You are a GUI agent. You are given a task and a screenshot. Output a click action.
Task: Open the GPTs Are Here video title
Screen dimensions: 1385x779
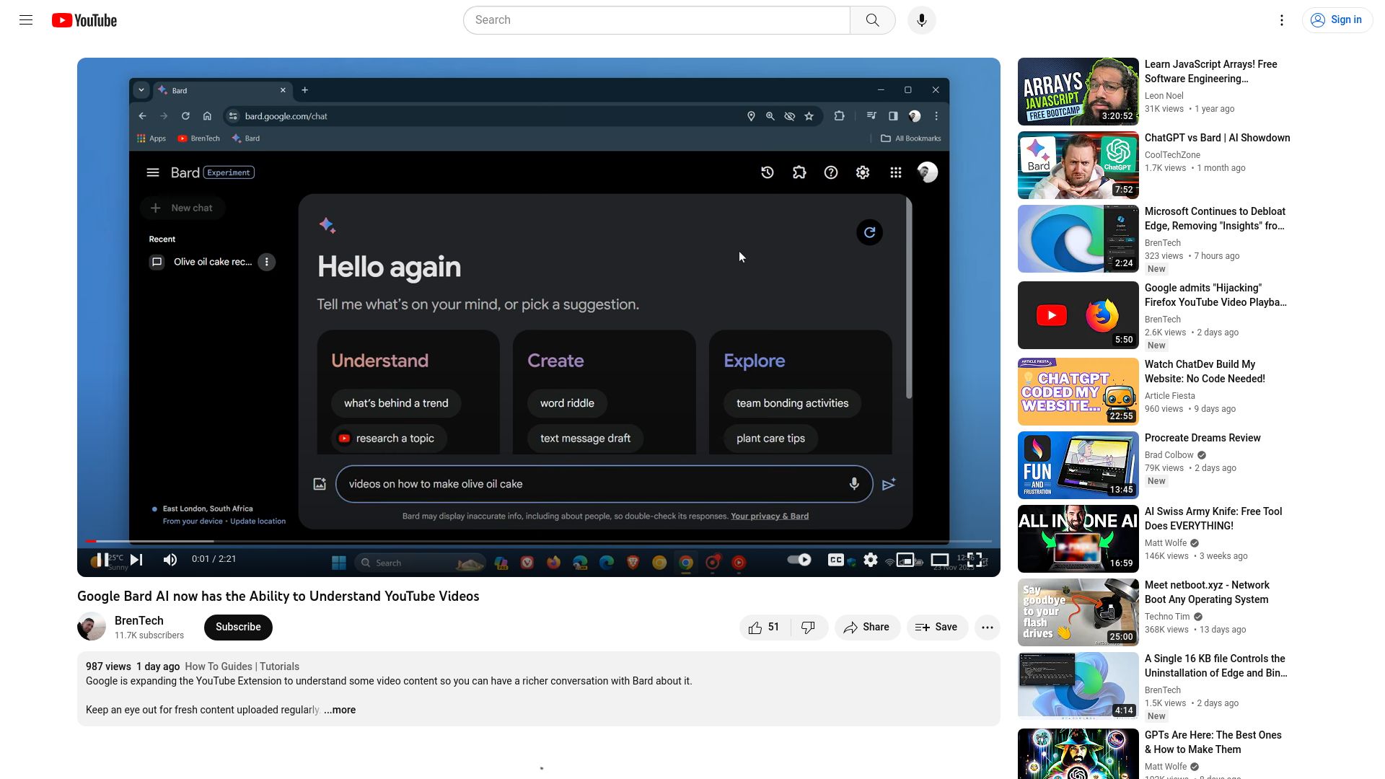point(1213,742)
